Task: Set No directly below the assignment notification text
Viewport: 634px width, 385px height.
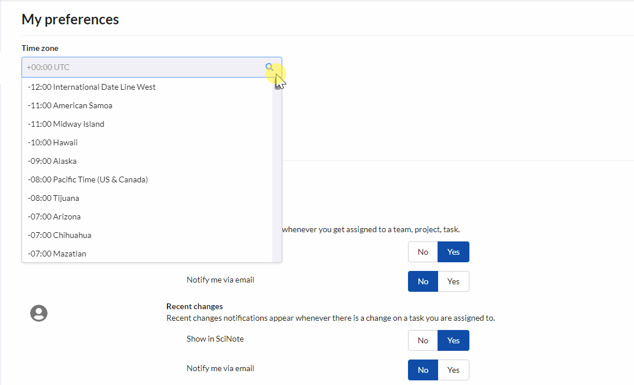Action: (x=423, y=252)
